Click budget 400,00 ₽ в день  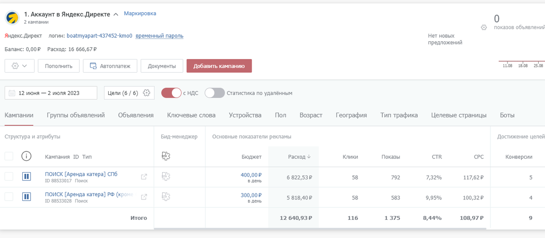tap(251, 177)
